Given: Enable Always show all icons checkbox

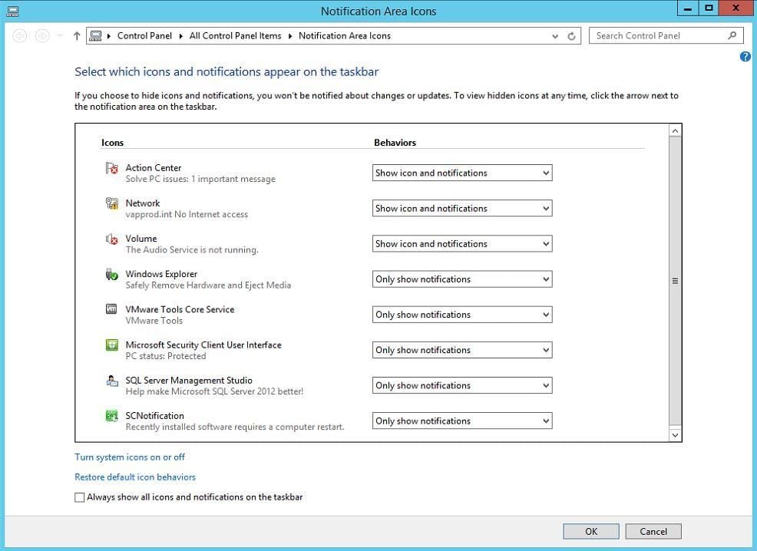Looking at the screenshot, I should [x=80, y=497].
